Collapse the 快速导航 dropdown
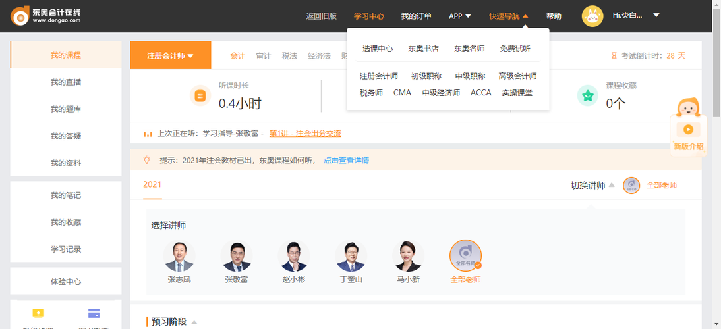 click(509, 16)
